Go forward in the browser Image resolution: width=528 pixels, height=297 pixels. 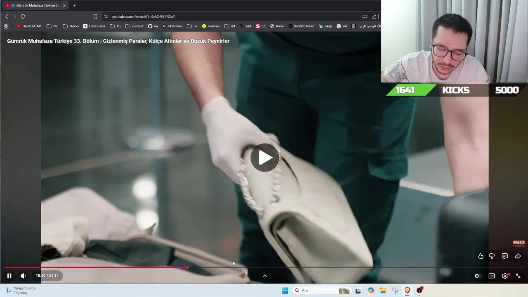pyautogui.click(x=15, y=16)
